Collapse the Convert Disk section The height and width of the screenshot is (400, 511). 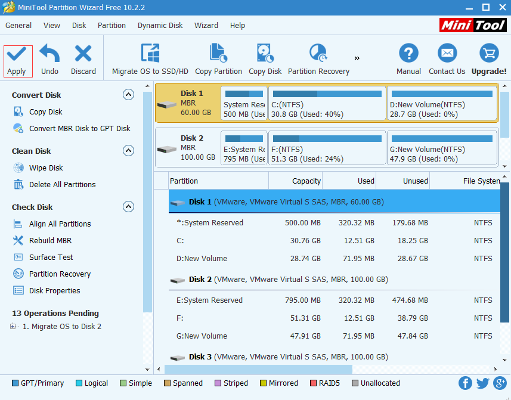[x=128, y=95]
